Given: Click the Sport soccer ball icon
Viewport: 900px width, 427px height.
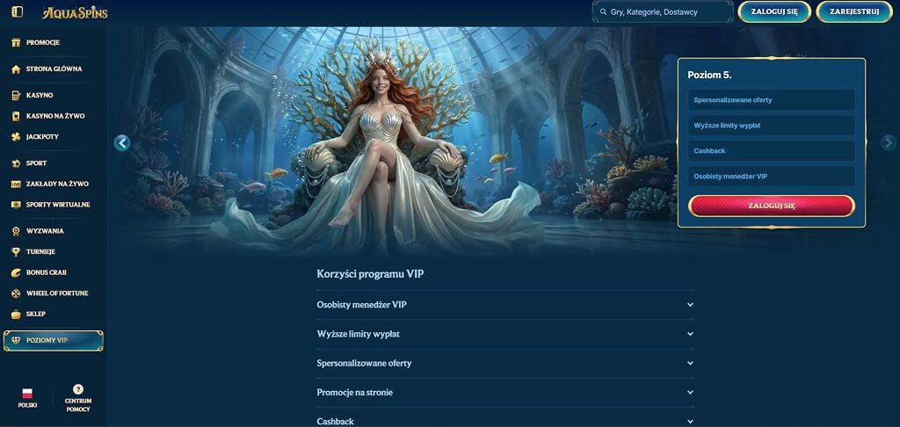Looking at the screenshot, I should pos(16,163).
